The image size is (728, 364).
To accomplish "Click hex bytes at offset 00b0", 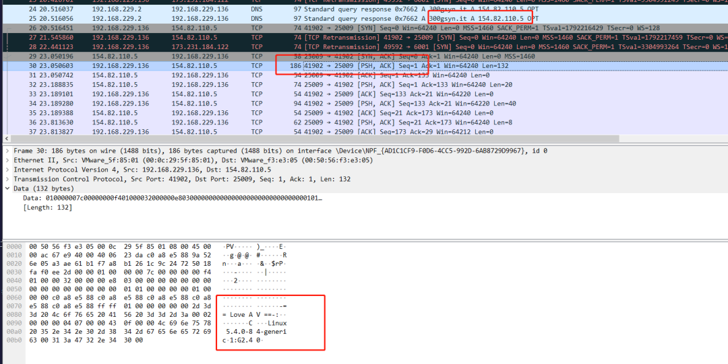I will (x=86, y=340).
